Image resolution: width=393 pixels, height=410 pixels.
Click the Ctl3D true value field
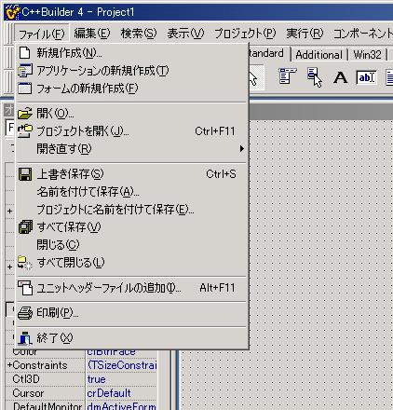tap(121, 379)
